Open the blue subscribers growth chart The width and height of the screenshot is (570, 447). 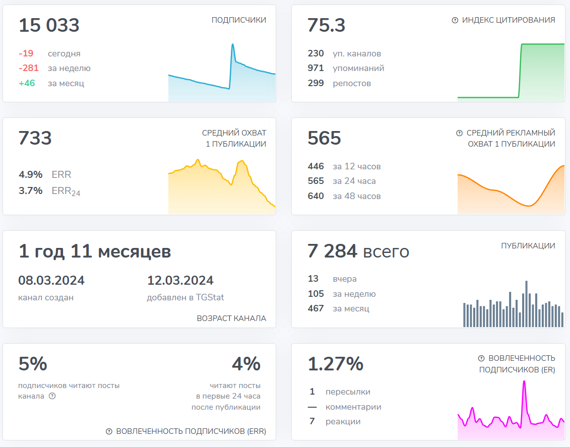click(x=222, y=76)
